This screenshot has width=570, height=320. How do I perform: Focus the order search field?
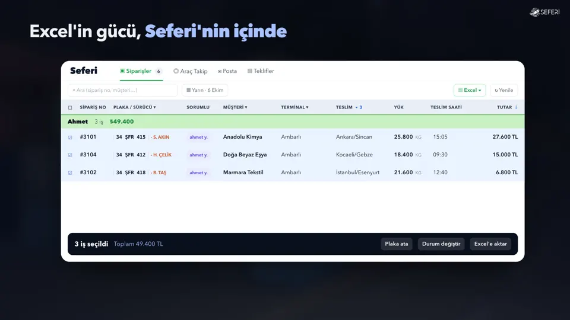(x=122, y=90)
